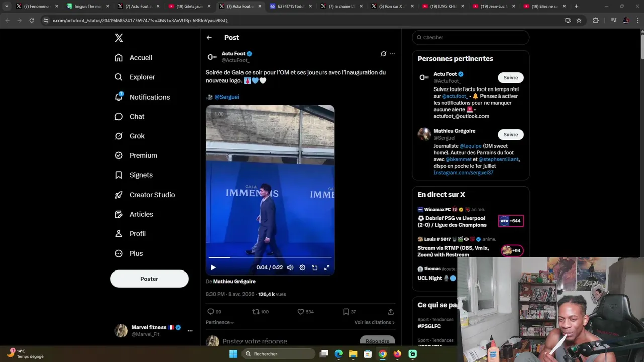This screenshot has width=644, height=362.
Task: Open post three-dot more menu
Action: coord(393,54)
